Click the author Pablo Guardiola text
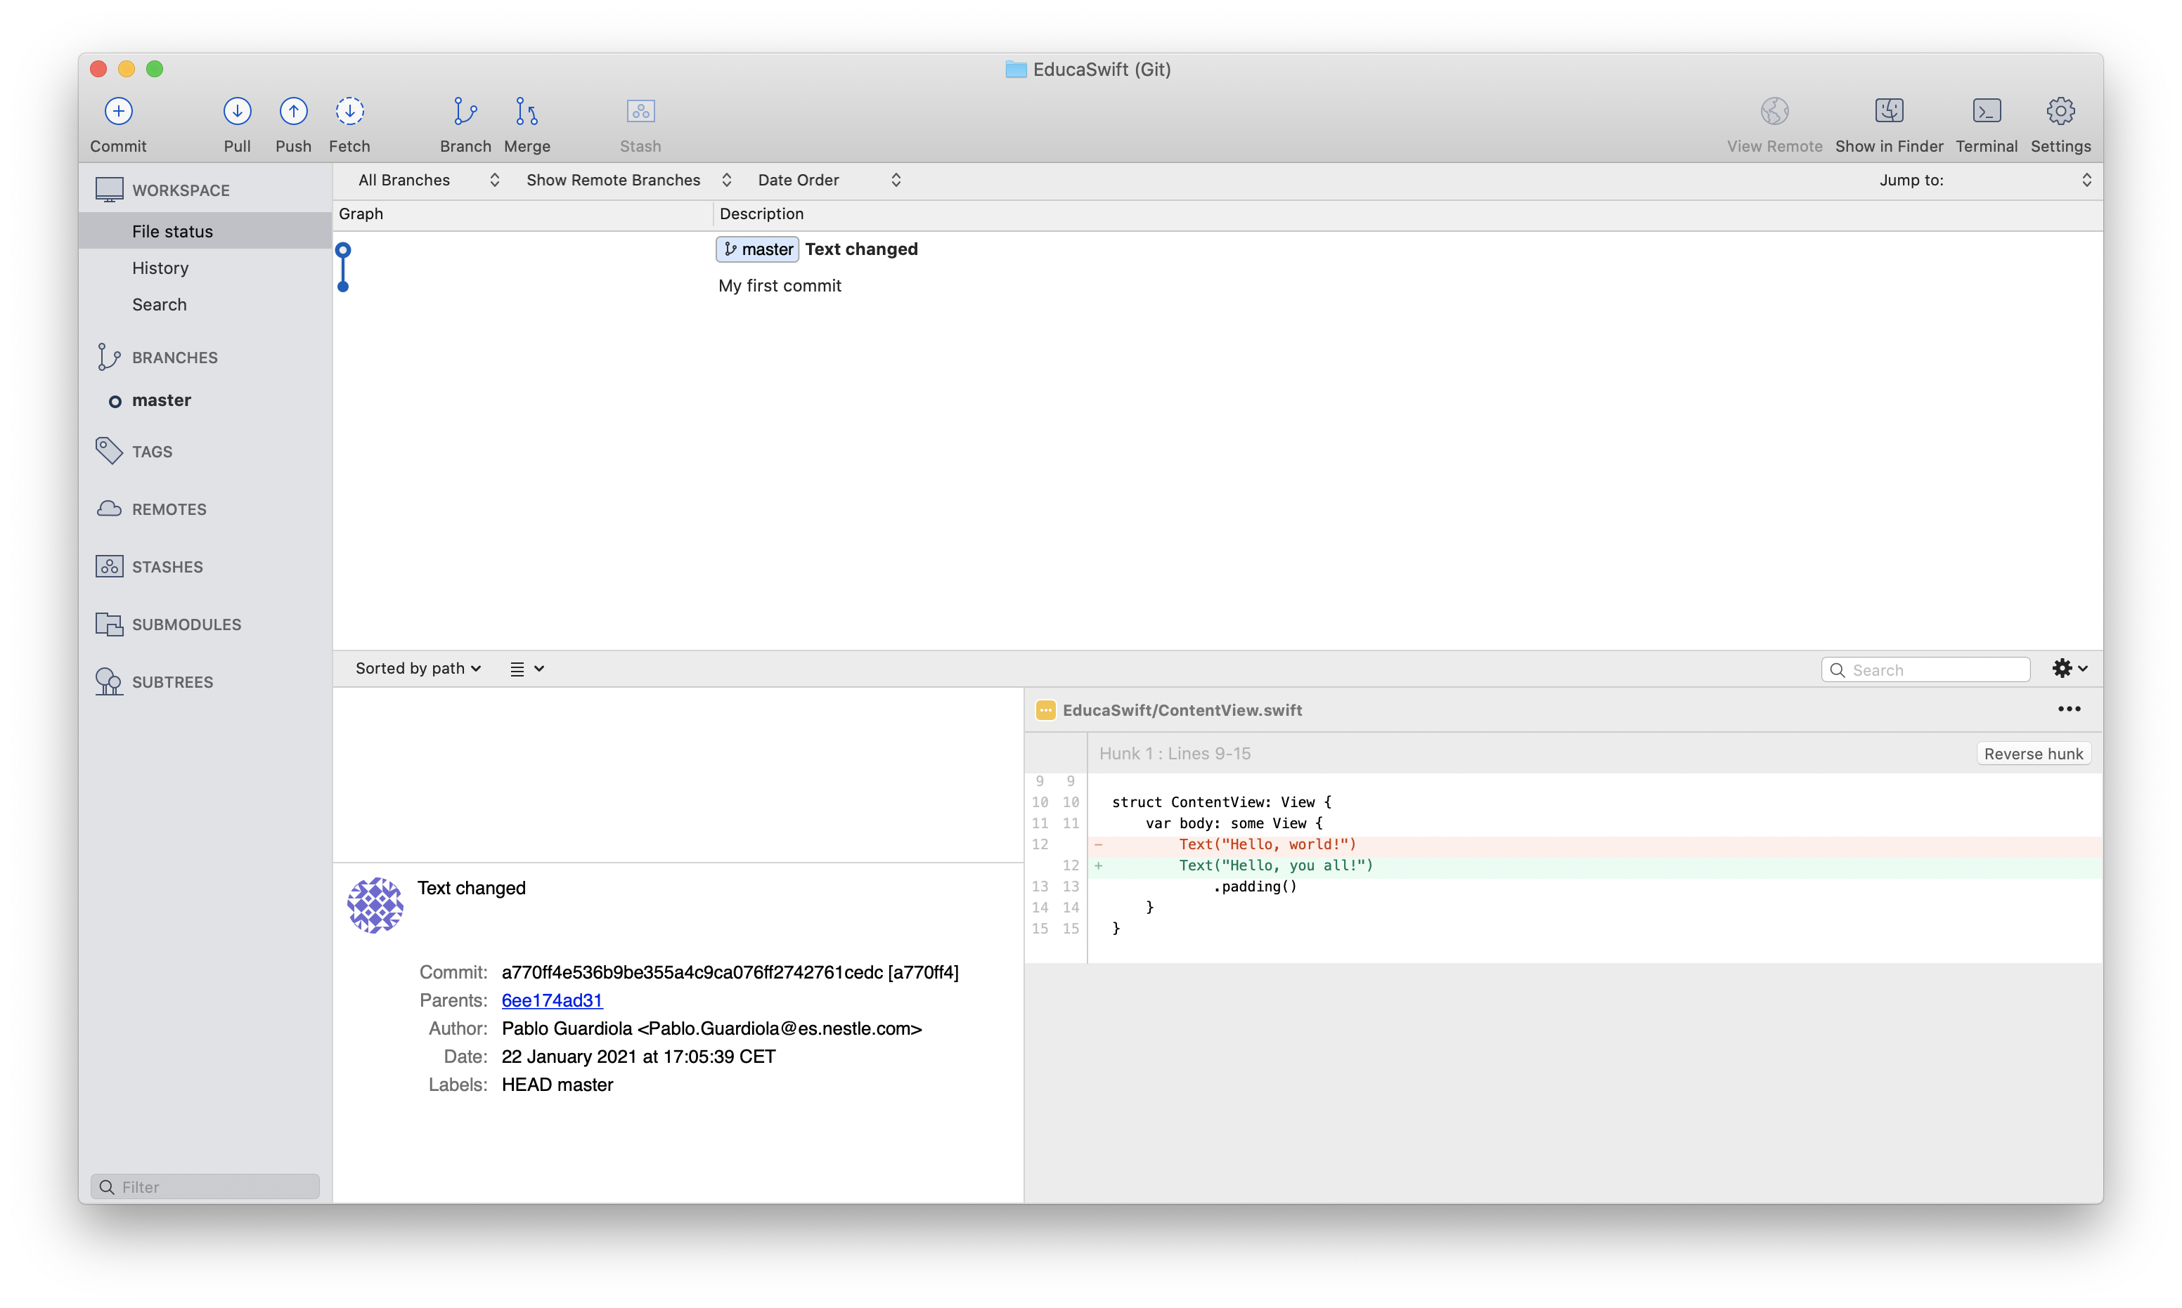The width and height of the screenshot is (2182, 1308). click(712, 1028)
